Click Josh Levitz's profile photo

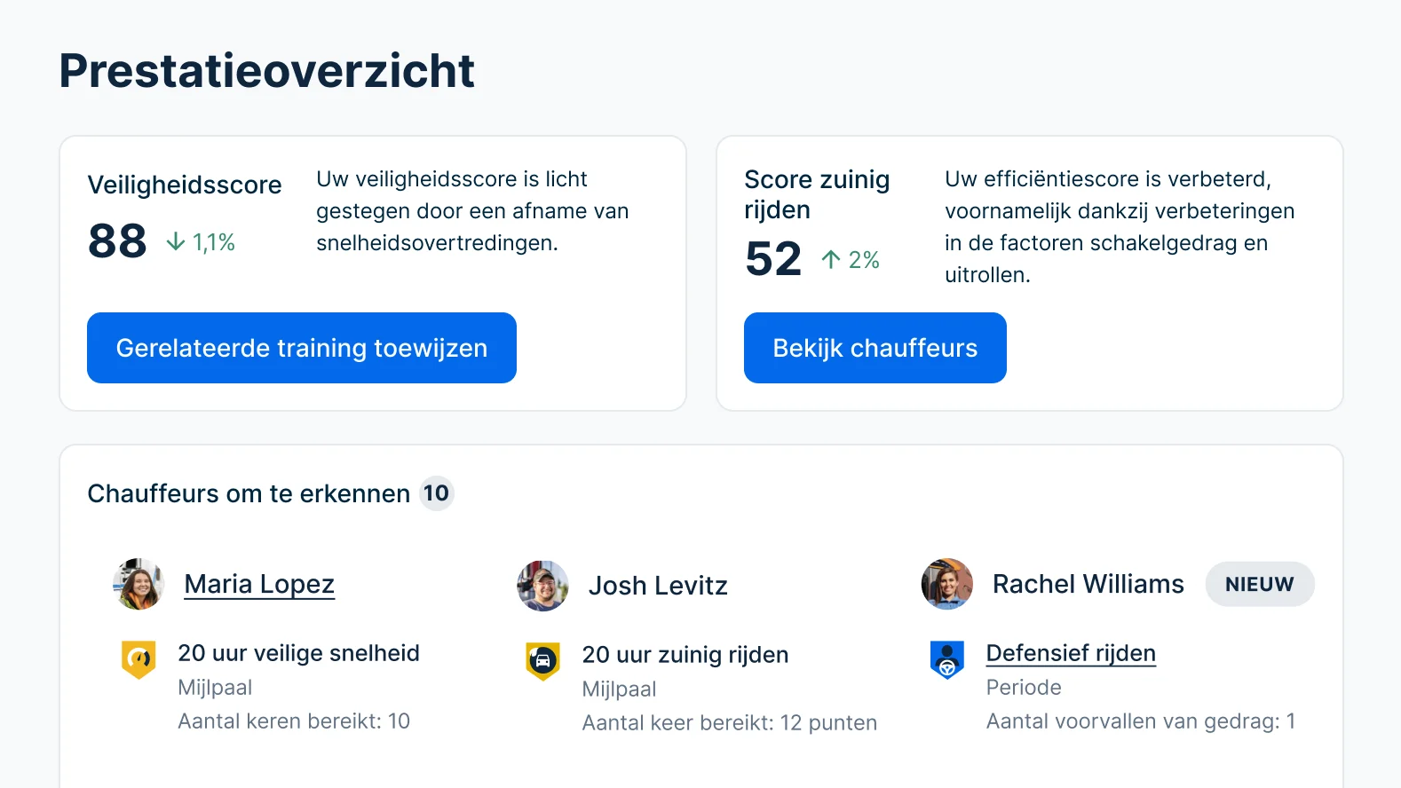tap(542, 586)
